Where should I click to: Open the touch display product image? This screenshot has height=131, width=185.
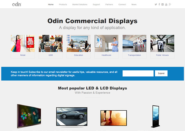point(29,116)
